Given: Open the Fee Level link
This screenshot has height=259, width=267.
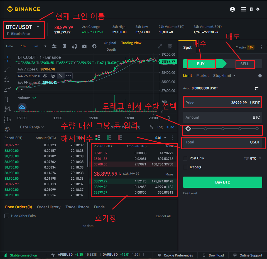Looking at the screenshot, I should (x=190, y=193).
